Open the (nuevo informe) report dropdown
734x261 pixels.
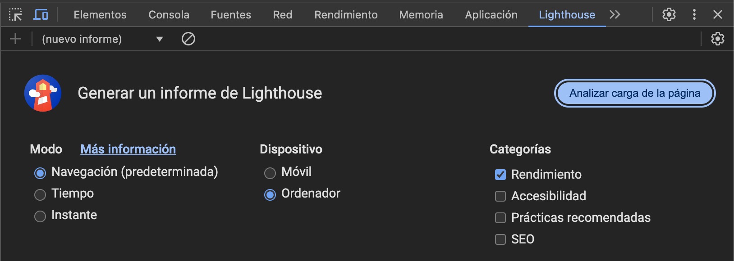coord(102,39)
